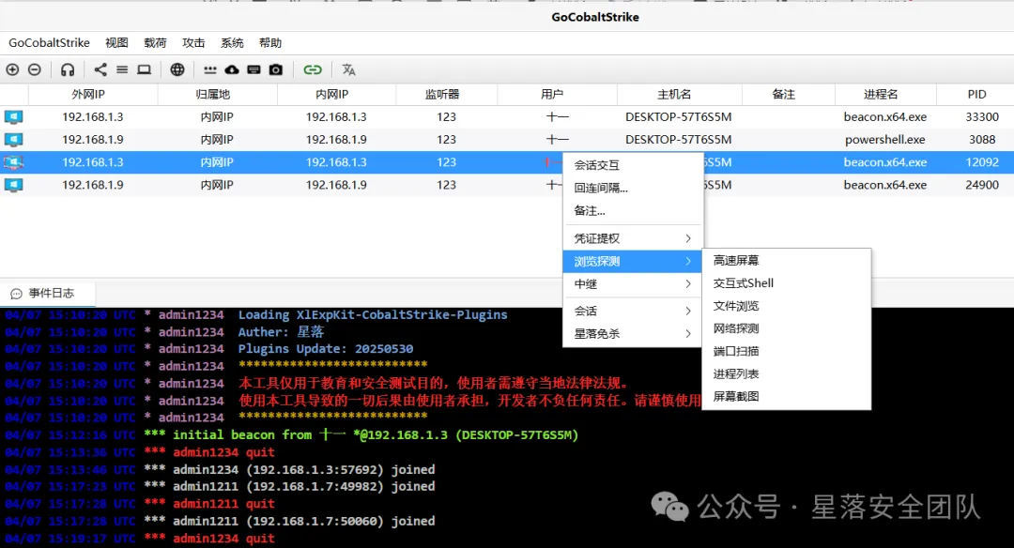Click the share graph view icon
Image resolution: width=1014 pixels, height=548 pixels.
click(100, 69)
